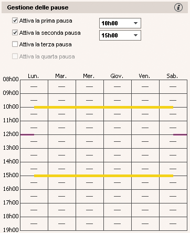Uncheck Attiva la seconda pausa
Screen dimensions: 190x233
(15, 33)
